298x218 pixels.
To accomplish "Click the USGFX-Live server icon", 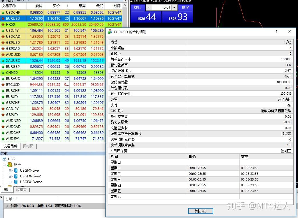I will click(x=16, y=170).
